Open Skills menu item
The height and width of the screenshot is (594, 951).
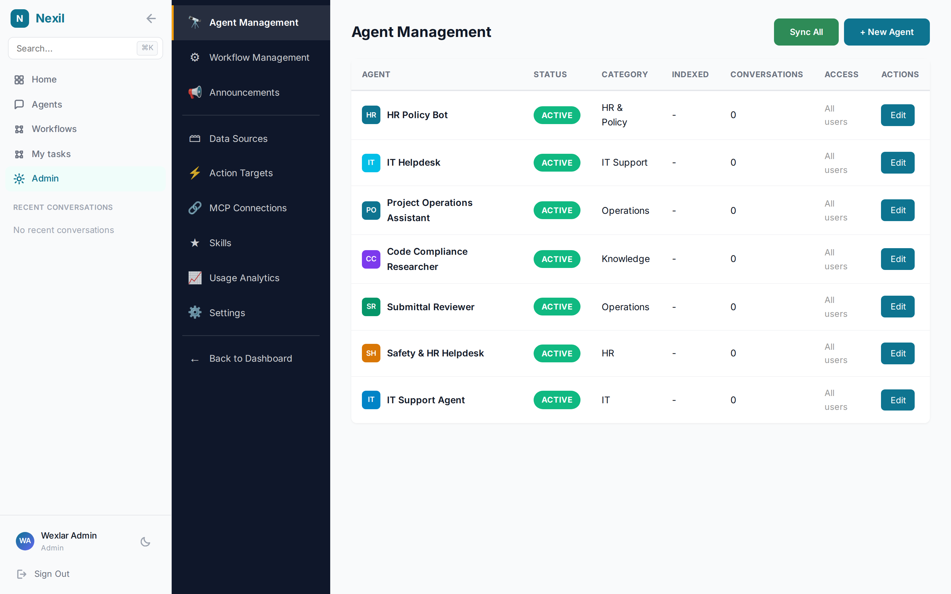point(251,243)
